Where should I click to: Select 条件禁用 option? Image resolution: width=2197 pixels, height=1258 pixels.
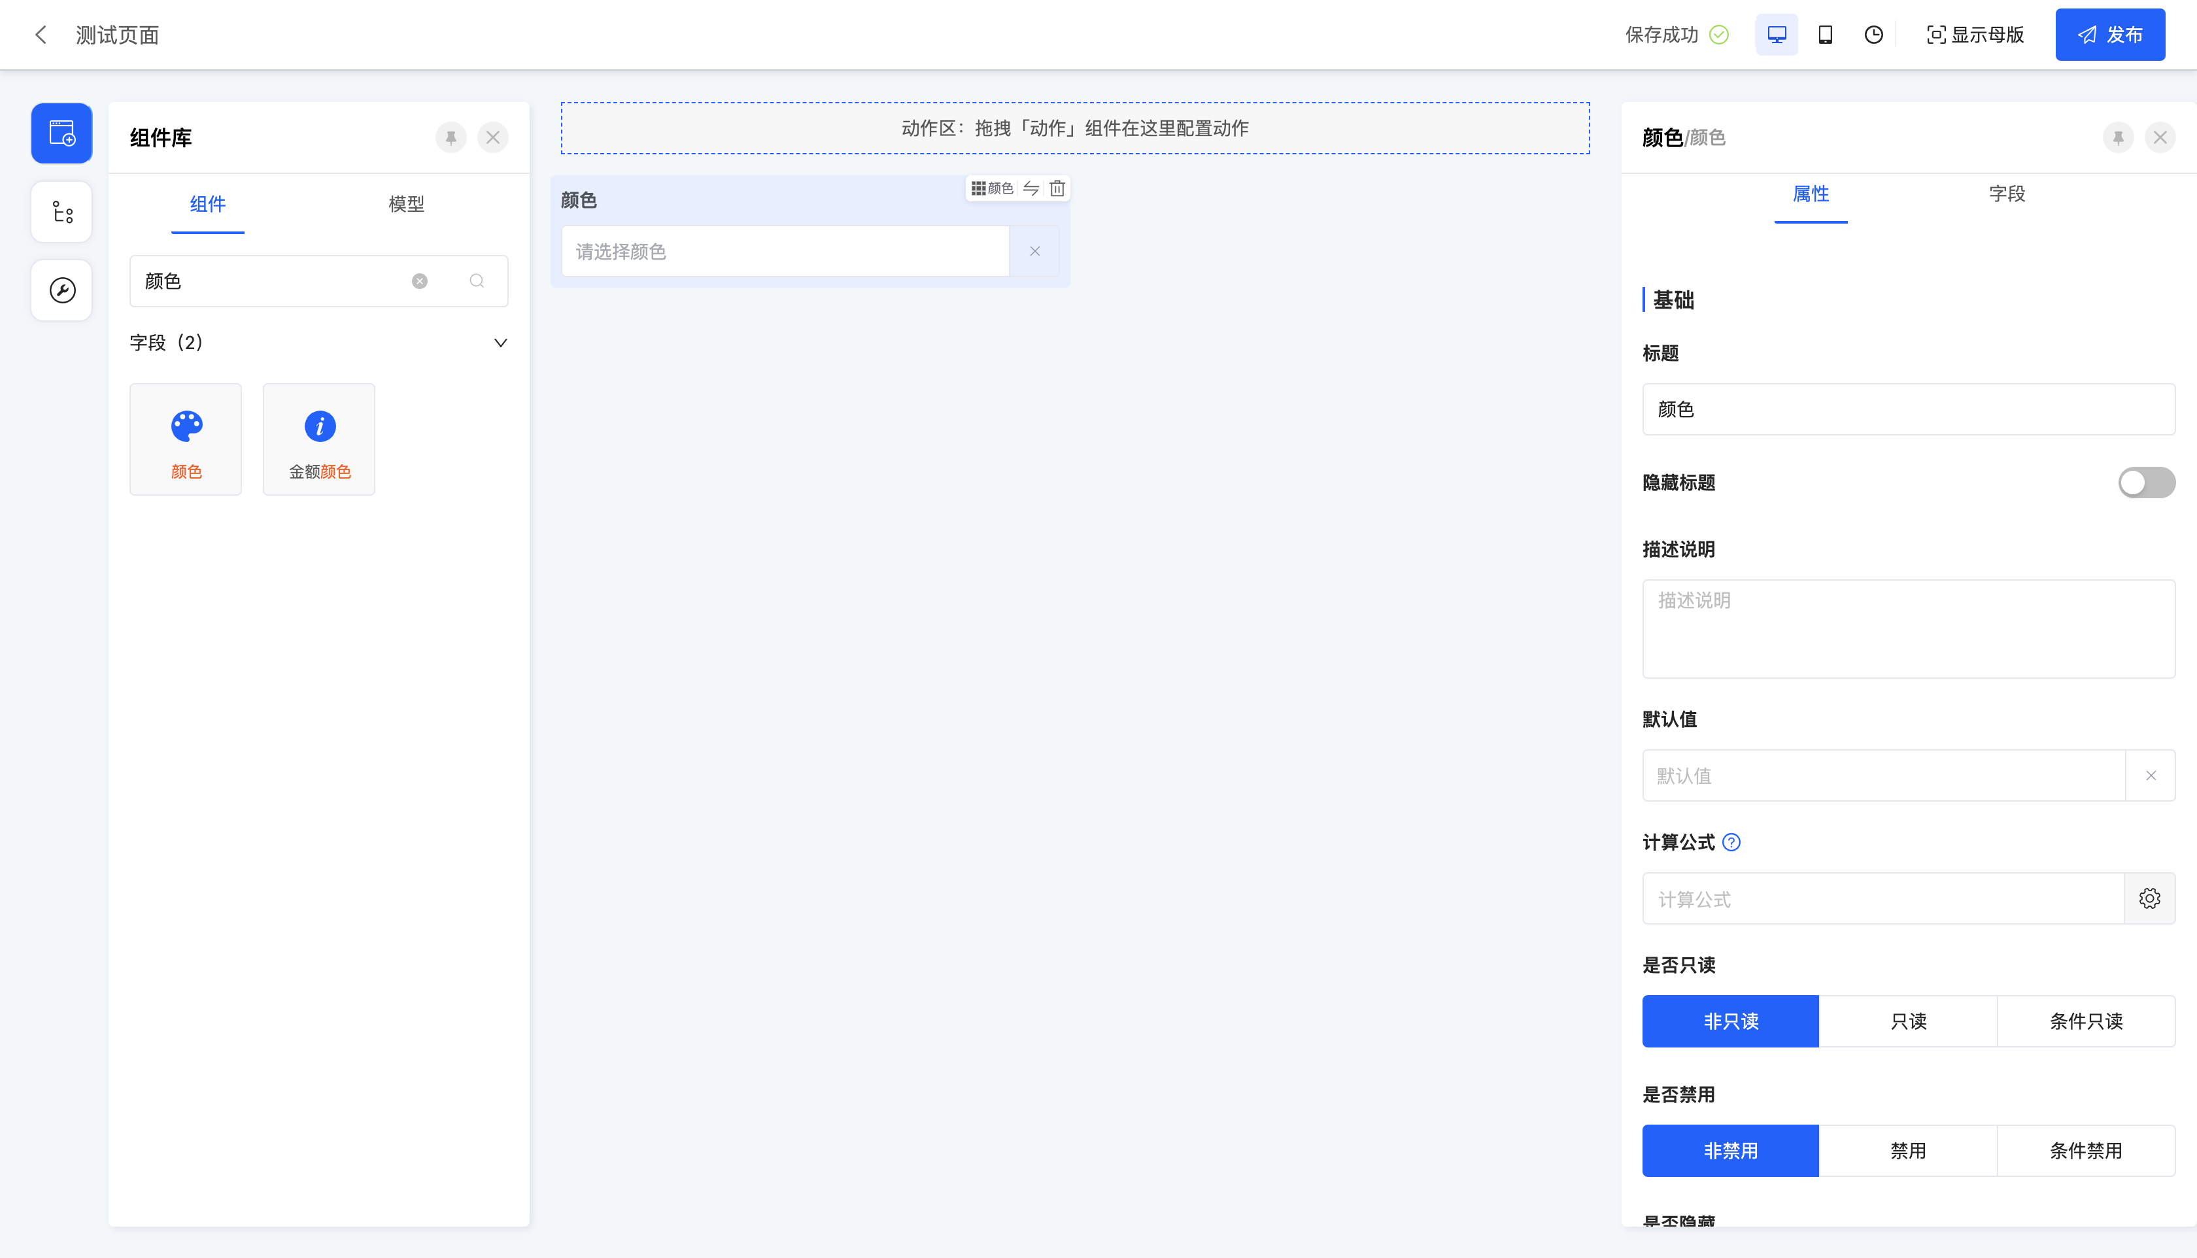pos(2086,1151)
